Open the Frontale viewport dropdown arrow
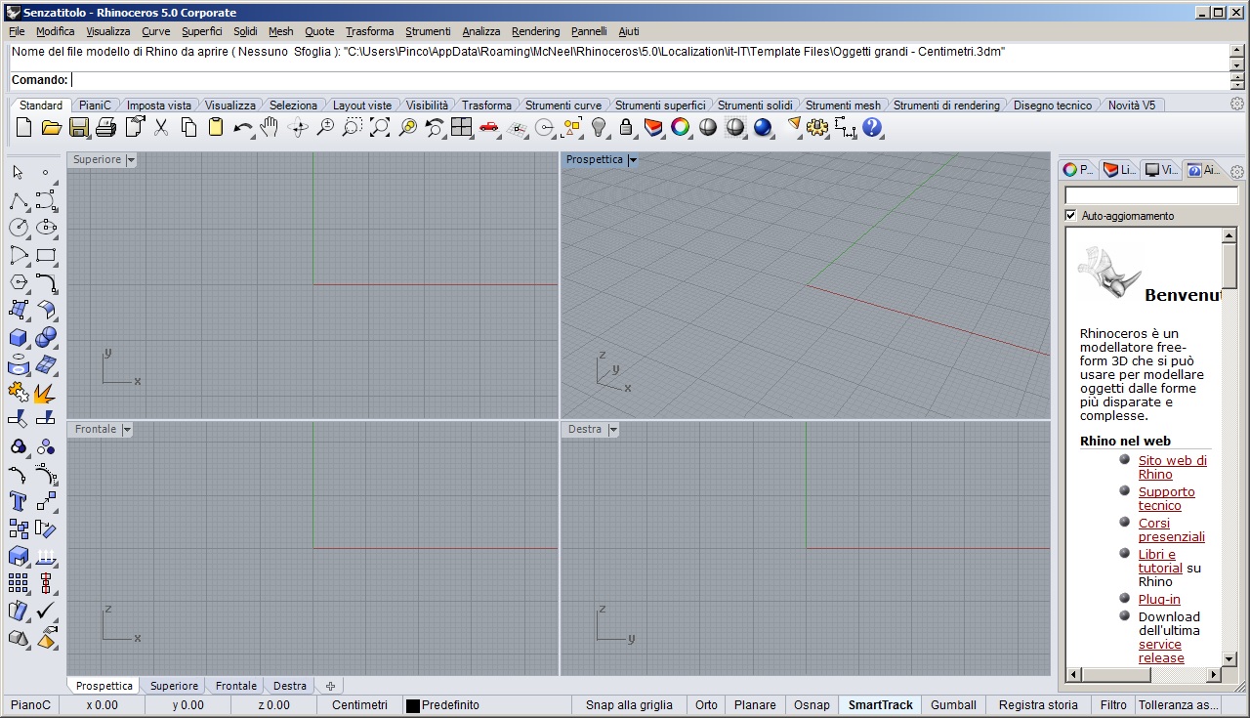 tap(127, 429)
